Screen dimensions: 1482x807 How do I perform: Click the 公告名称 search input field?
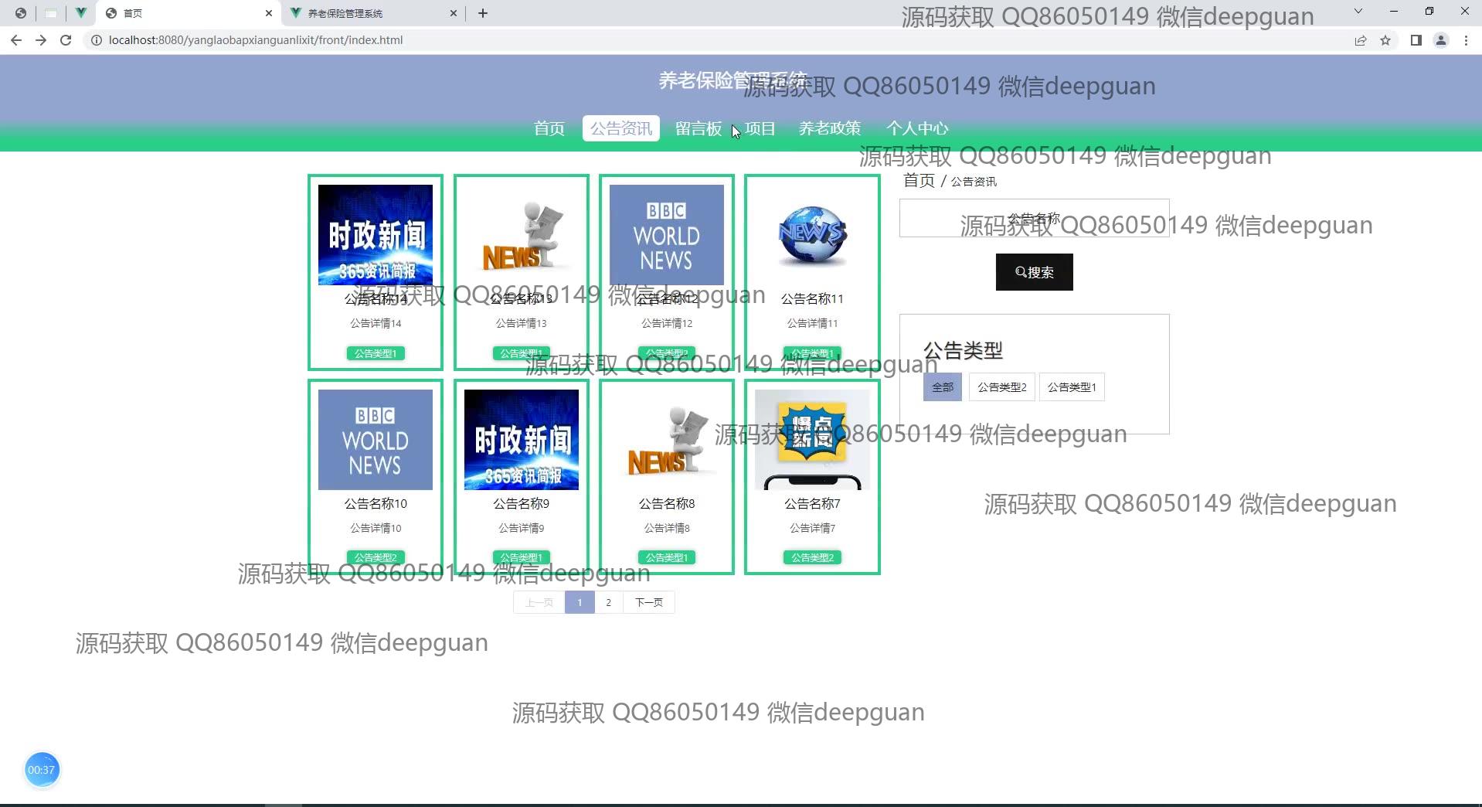(x=1033, y=219)
